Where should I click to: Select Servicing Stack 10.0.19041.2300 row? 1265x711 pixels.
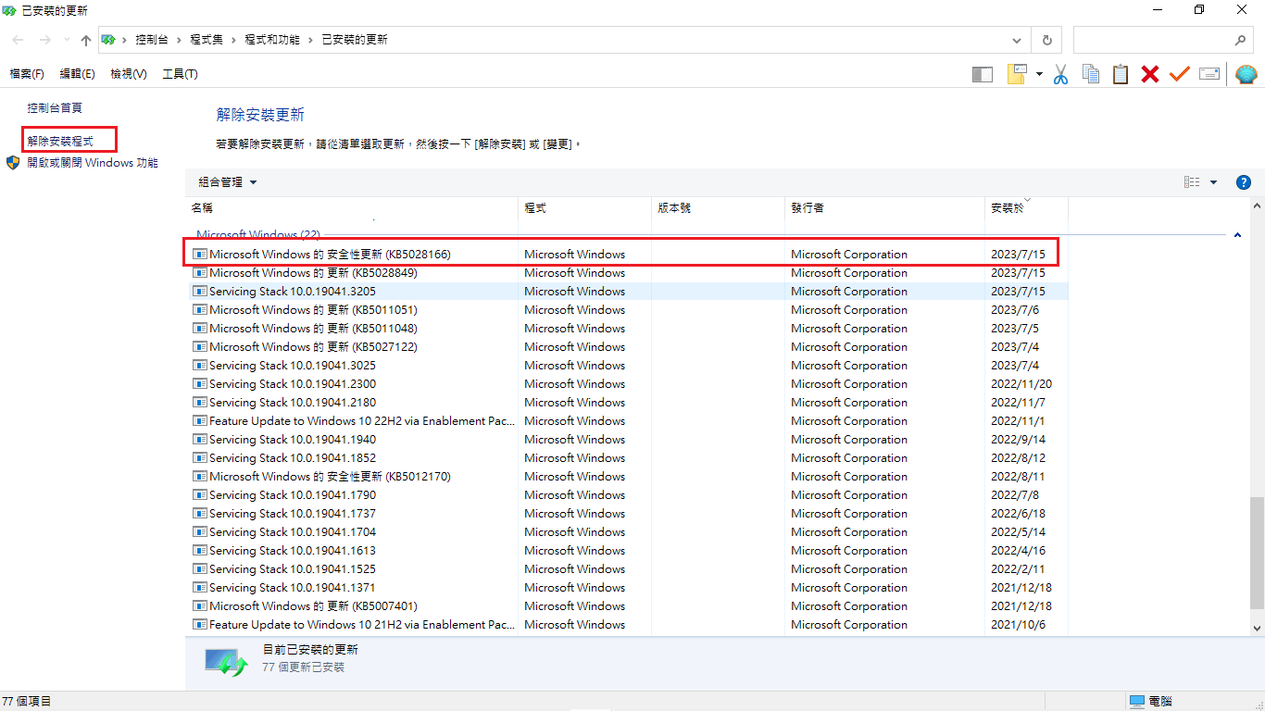(626, 384)
